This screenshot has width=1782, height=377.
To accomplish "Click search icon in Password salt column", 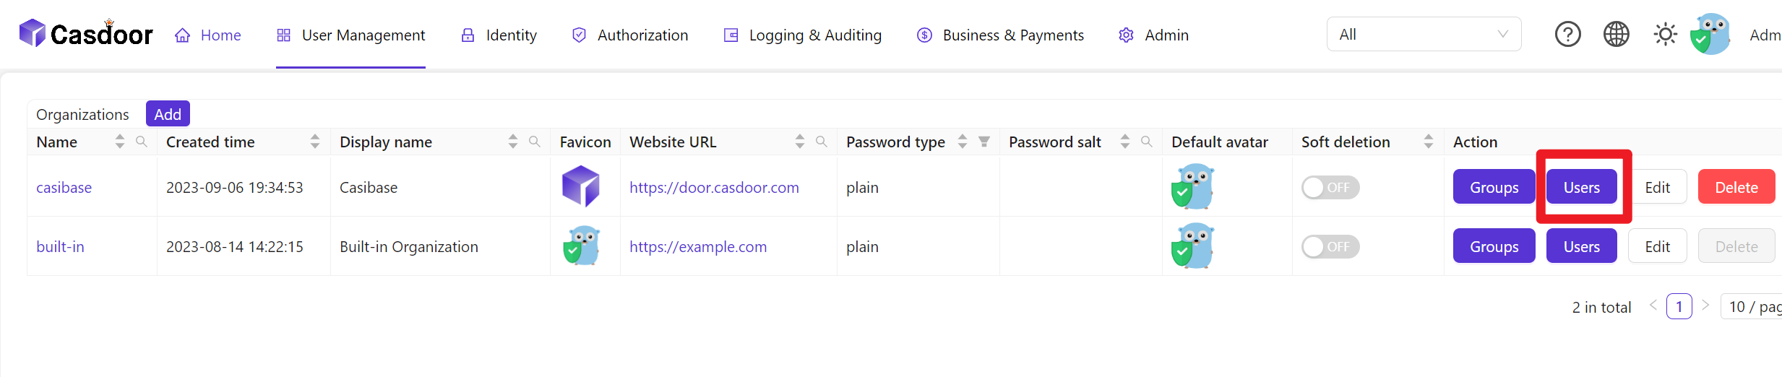I will click(1147, 142).
